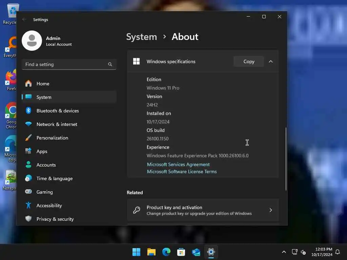Open Gaming settings
This screenshot has width=347, height=260.
(69, 192)
